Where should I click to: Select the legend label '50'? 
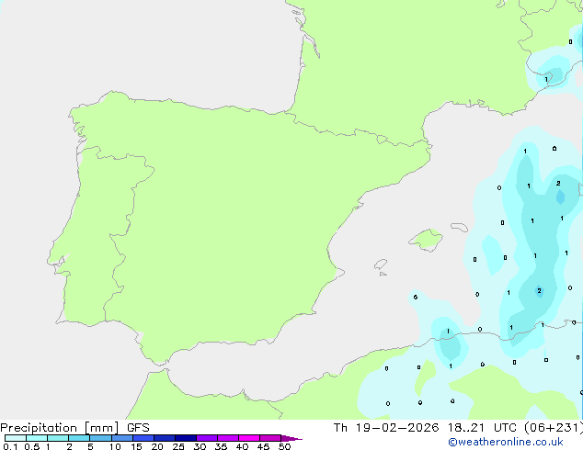coord(284,446)
